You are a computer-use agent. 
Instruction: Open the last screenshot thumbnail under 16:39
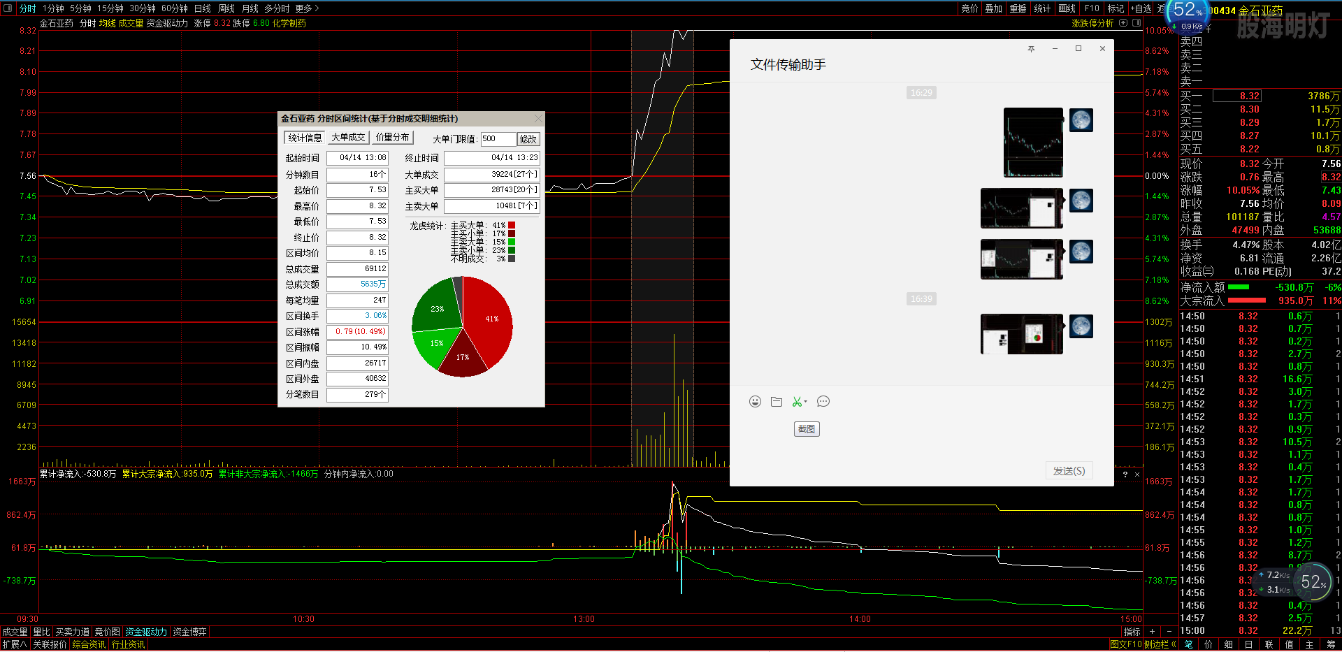point(1022,334)
